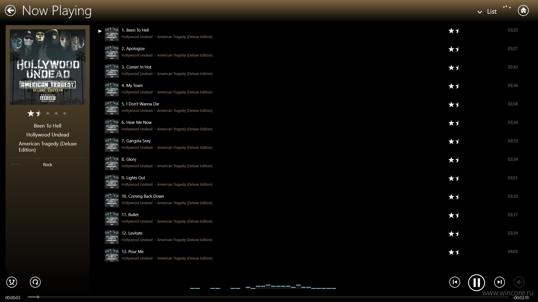538x302 pixels.
Task: Open American Tragedy album link in side panel
Action: point(48,147)
